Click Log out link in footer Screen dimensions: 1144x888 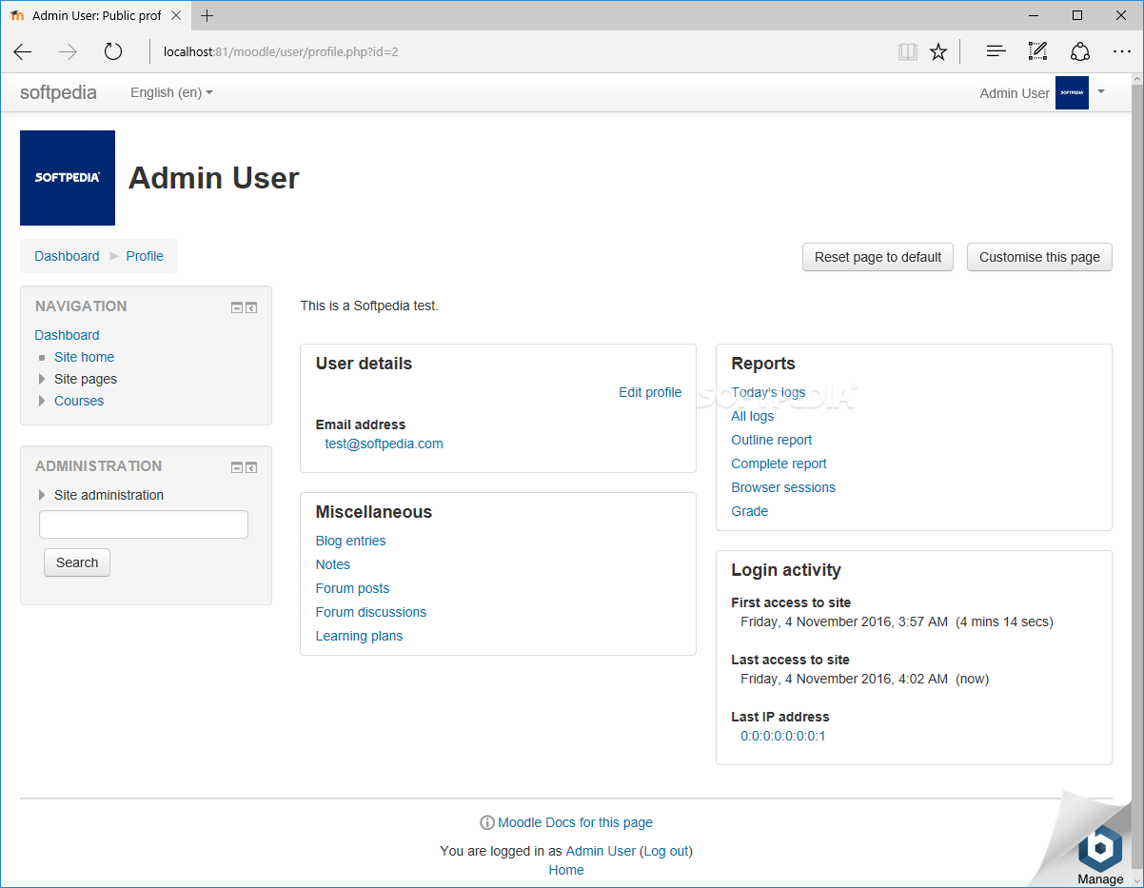666,851
